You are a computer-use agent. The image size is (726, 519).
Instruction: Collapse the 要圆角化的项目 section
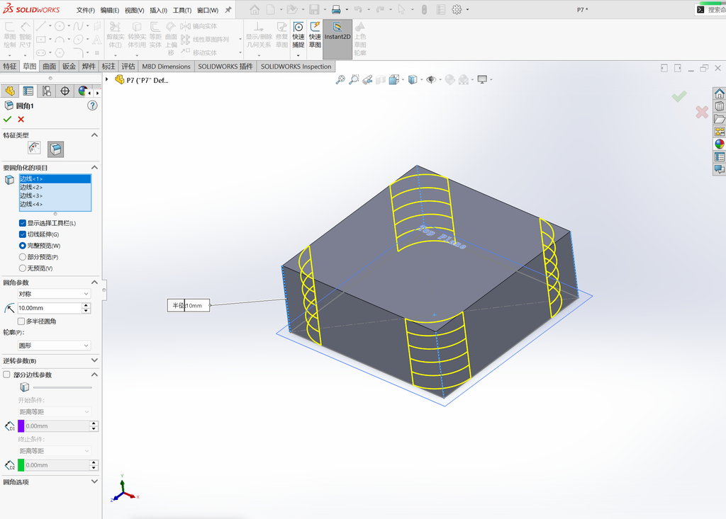point(94,167)
